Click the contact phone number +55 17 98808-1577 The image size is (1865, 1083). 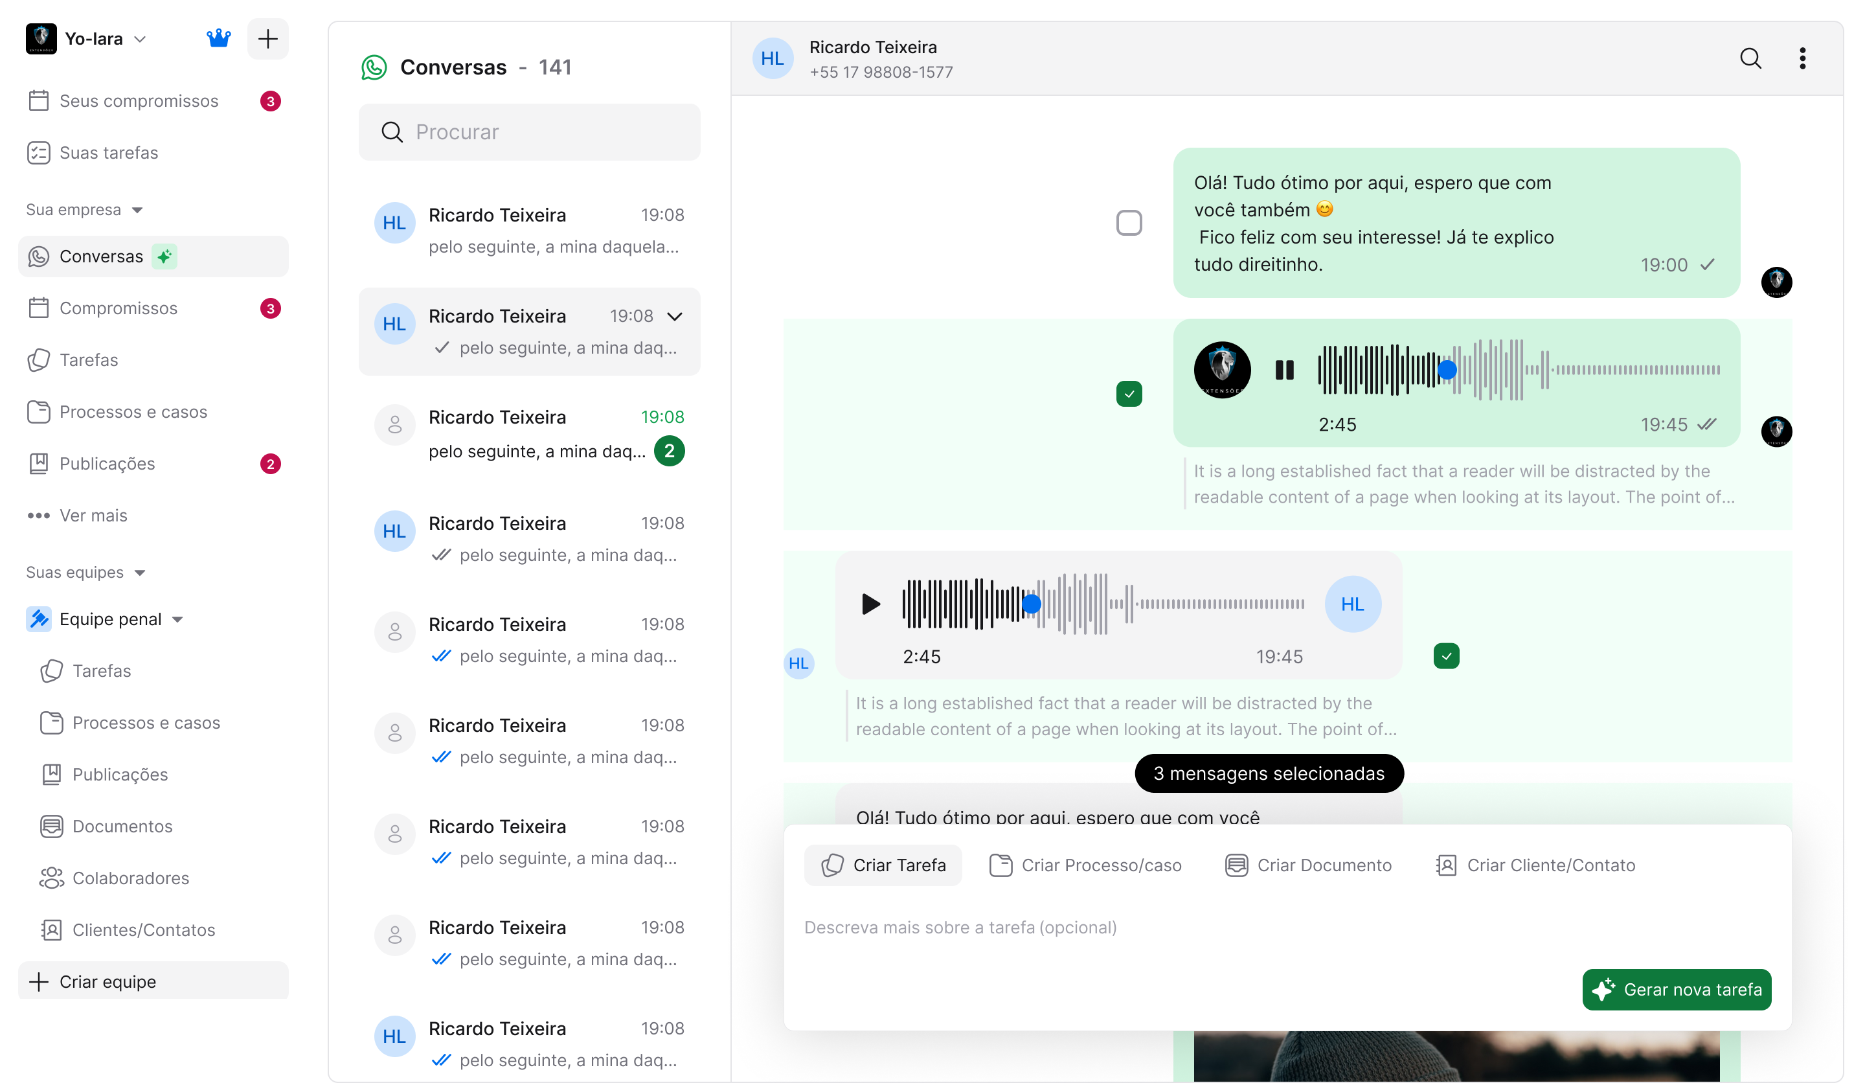point(881,72)
